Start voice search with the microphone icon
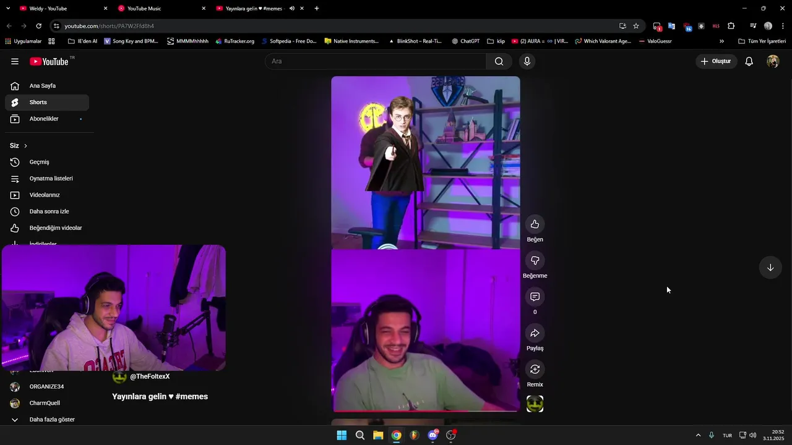This screenshot has height=445, width=792. [x=527, y=61]
